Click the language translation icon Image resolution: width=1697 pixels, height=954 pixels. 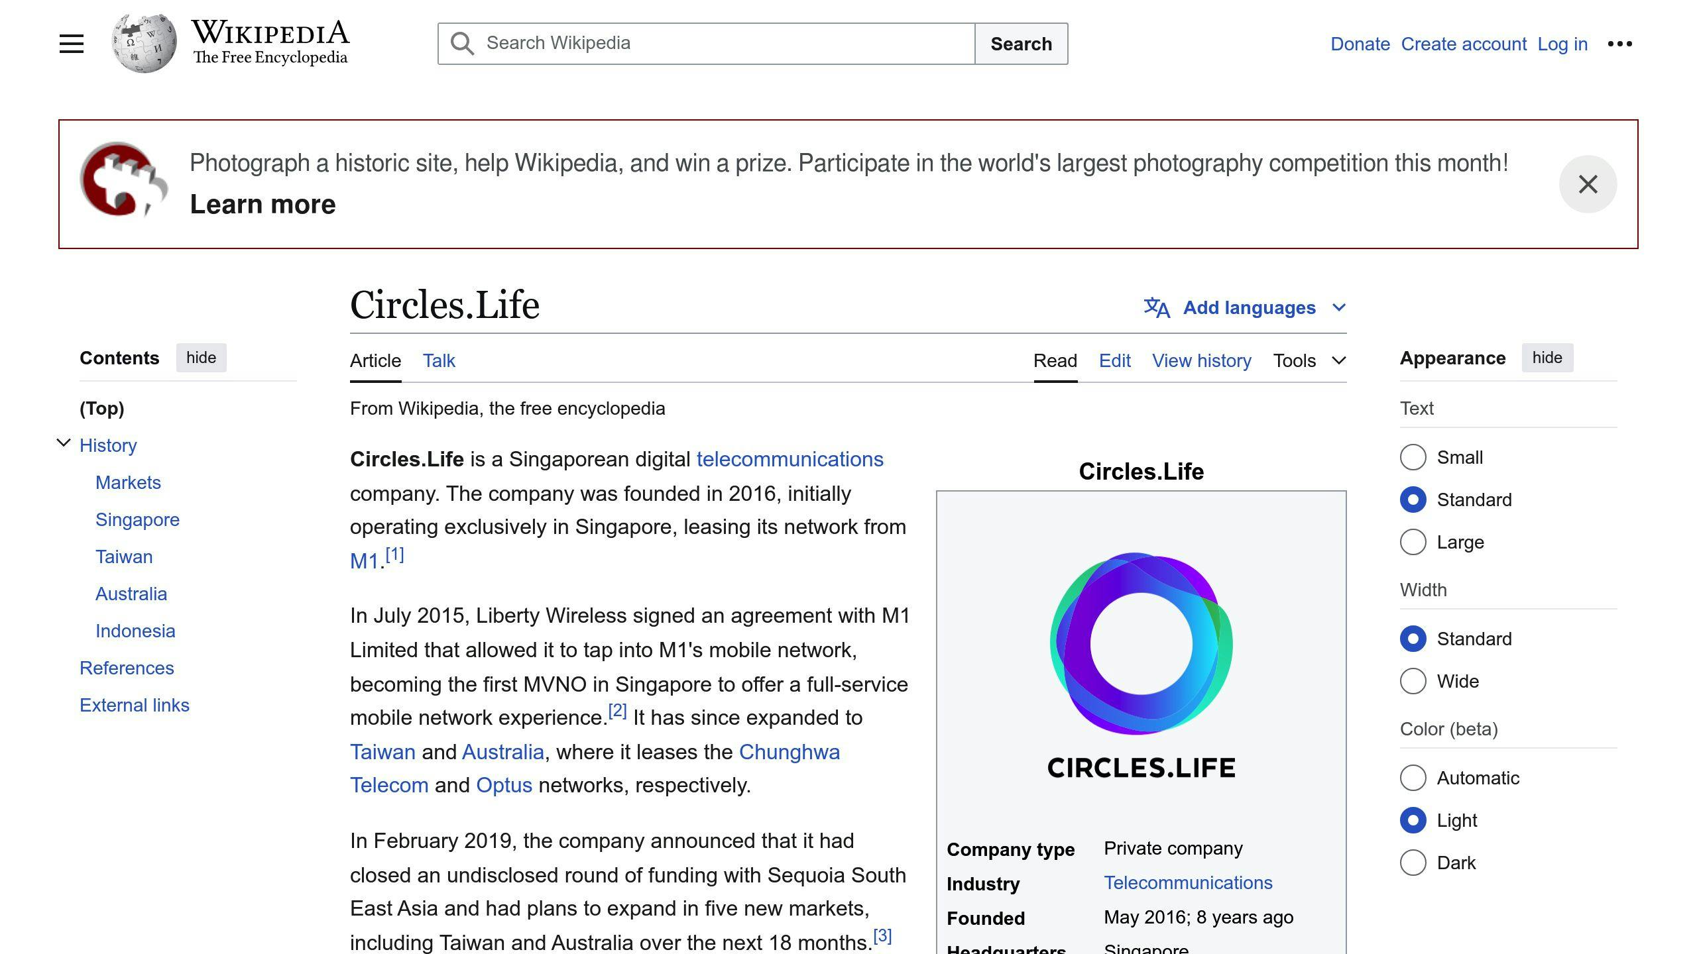(x=1157, y=307)
